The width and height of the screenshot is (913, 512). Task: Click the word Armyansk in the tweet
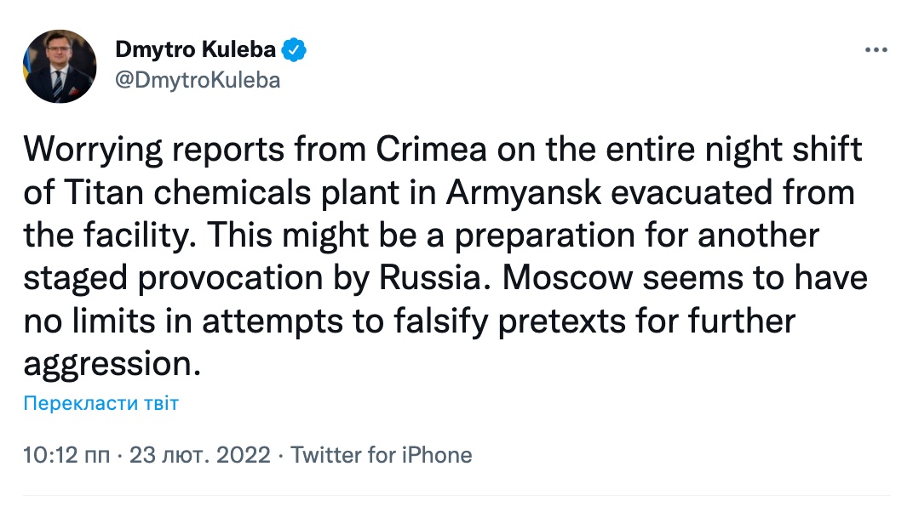coord(524,192)
